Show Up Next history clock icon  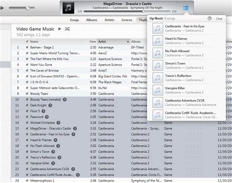pyautogui.click(x=209, y=19)
